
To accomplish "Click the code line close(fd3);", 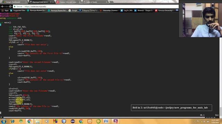I will coord(15,102).
